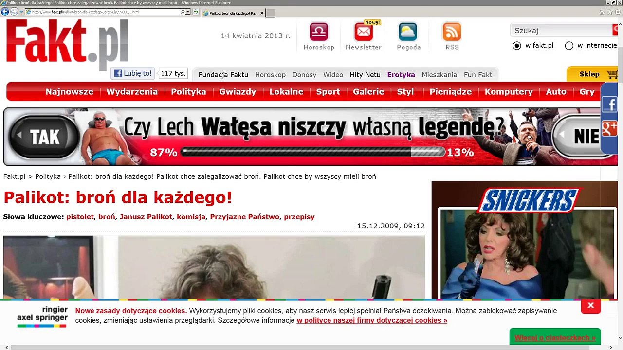The width and height of the screenshot is (623, 350).
Task: Go to the Wydarzenia menu section
Action: [x=132, y=92]
